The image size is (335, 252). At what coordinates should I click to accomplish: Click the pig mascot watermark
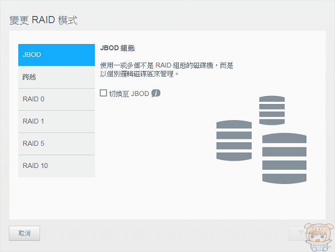[x=319, y=237]
